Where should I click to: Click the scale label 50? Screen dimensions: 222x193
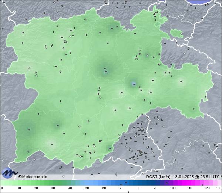(87, 188)
